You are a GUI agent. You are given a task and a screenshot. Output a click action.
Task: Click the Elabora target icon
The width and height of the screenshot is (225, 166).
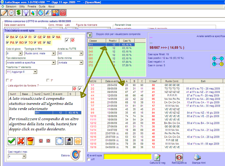click(x=76, y=155)
